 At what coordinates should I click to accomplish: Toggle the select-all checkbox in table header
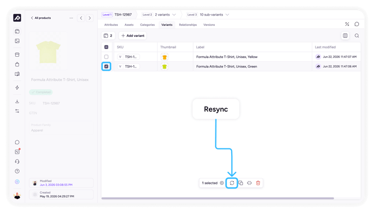pos(107,47)
